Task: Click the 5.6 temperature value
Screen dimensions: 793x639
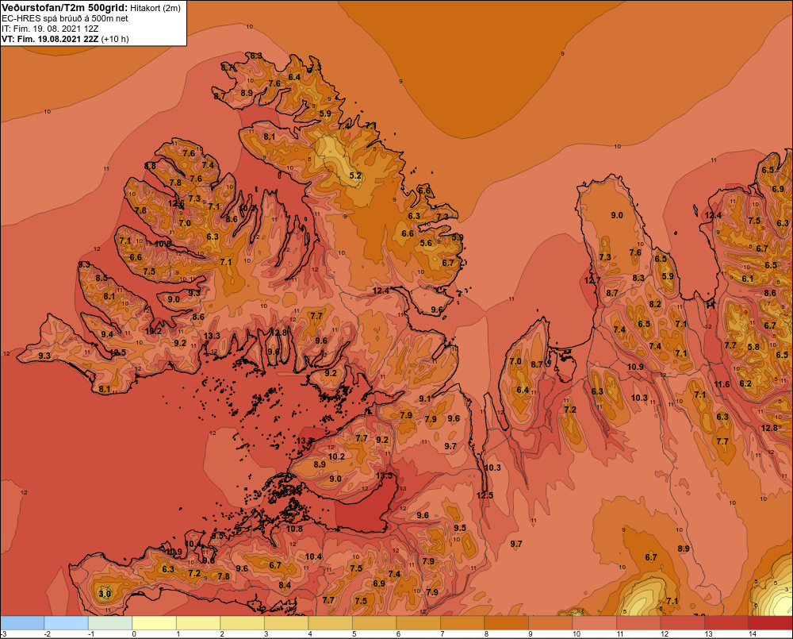Action: 427,243
